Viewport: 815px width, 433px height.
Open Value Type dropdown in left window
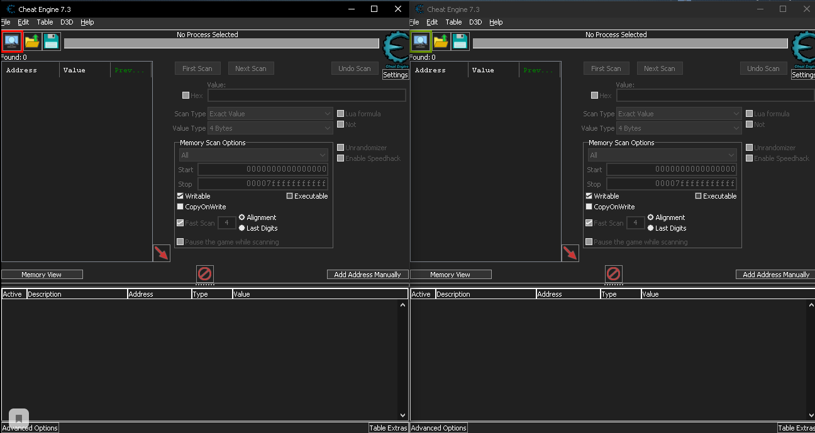point(270,128)
